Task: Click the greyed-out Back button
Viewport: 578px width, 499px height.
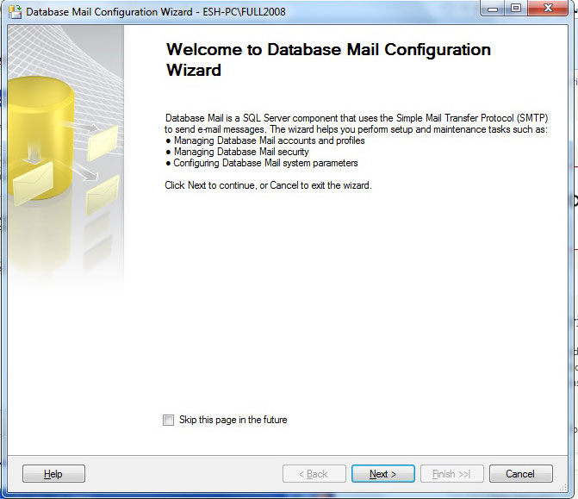Action: click(x=314, y=474)
